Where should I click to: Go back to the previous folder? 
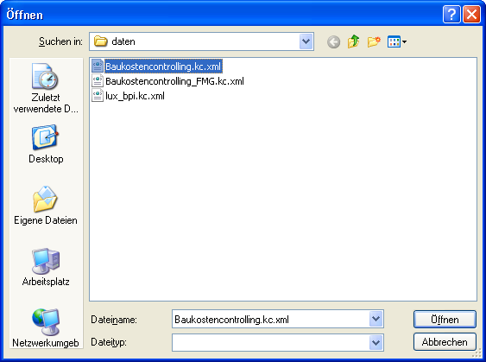click(x=333, y=41)
